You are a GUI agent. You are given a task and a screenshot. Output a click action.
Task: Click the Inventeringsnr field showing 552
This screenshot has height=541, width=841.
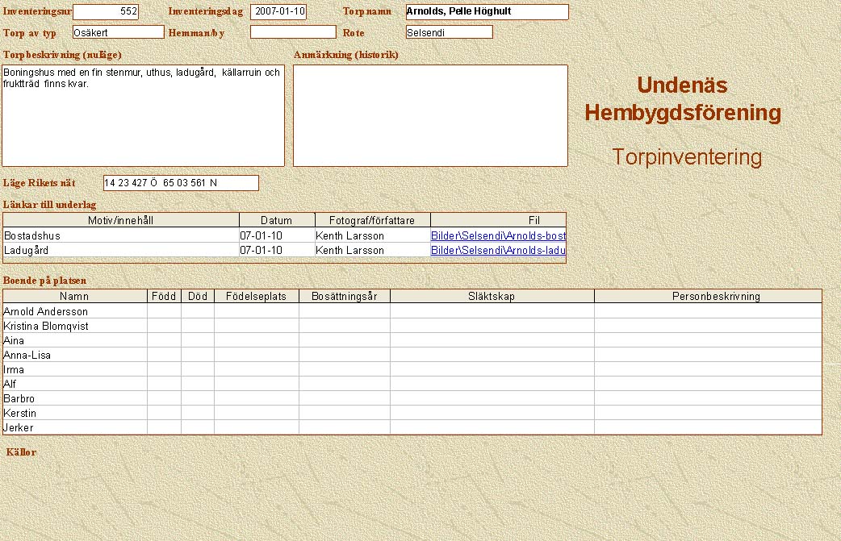point(106,12)
